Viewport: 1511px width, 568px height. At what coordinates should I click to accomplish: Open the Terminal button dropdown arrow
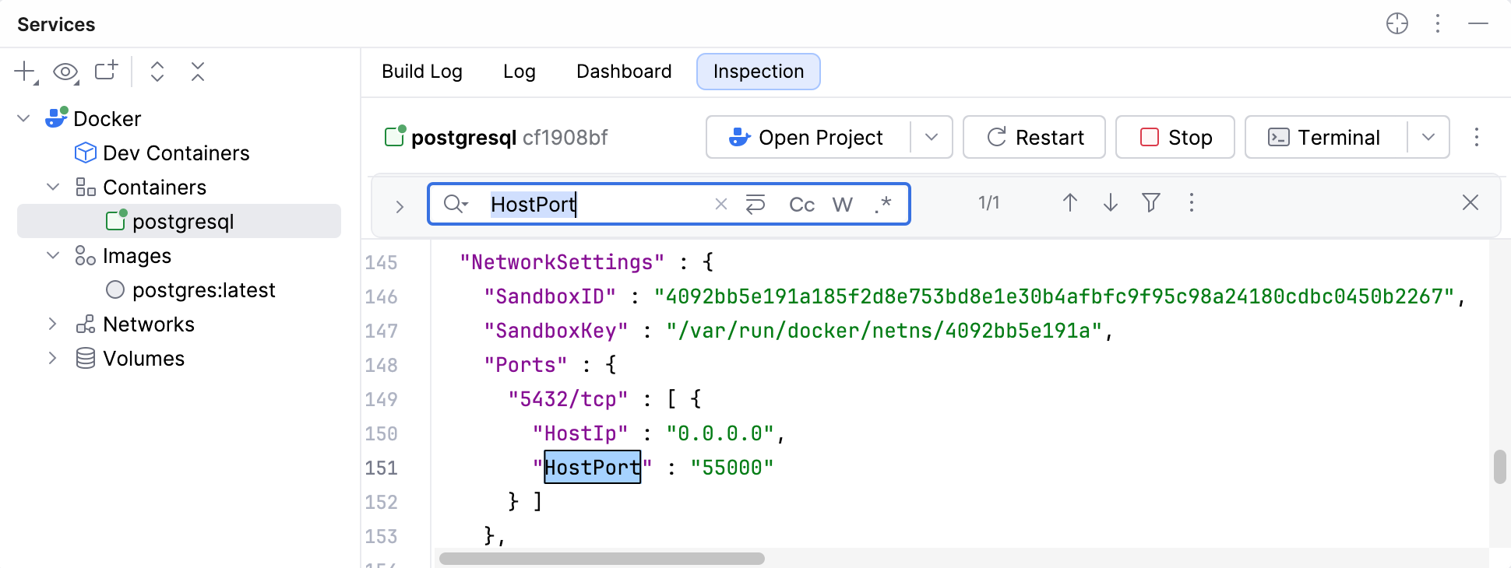pyautogui.click(x=1428, y=138)
